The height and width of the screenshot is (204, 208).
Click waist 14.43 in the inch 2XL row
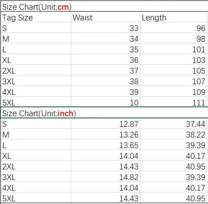click(105, 166)
